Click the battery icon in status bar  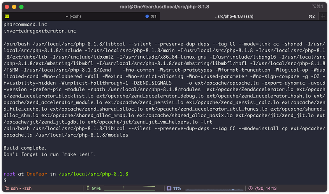tap(88, 188)
